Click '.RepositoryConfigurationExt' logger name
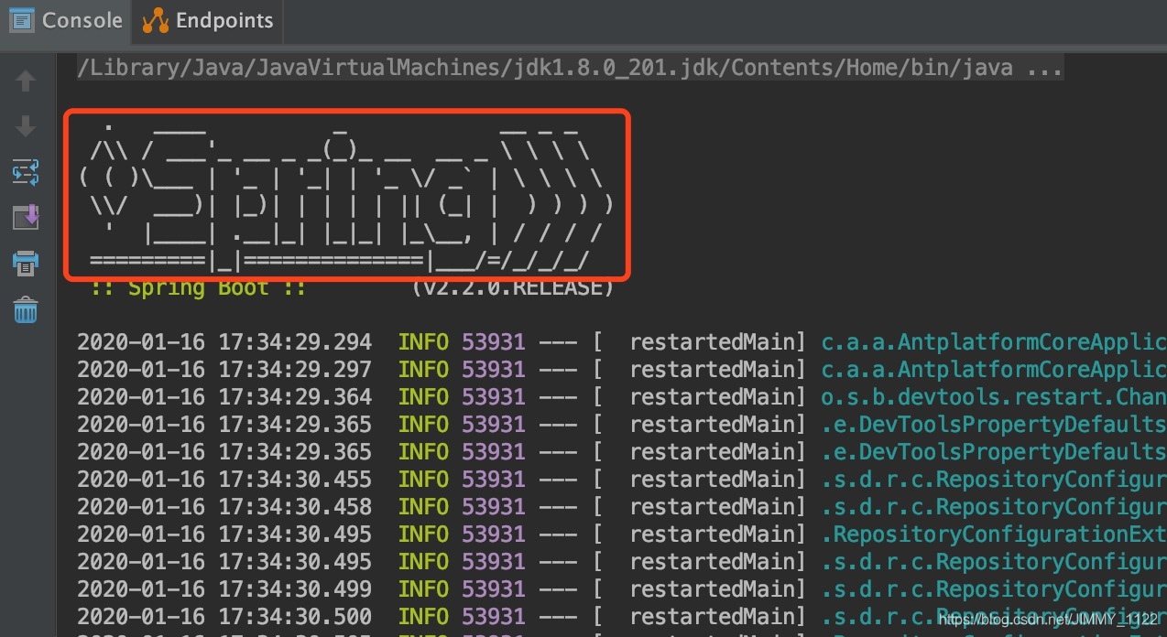Viewport: 1167px width, 637px height. click(x=994, y=534)
